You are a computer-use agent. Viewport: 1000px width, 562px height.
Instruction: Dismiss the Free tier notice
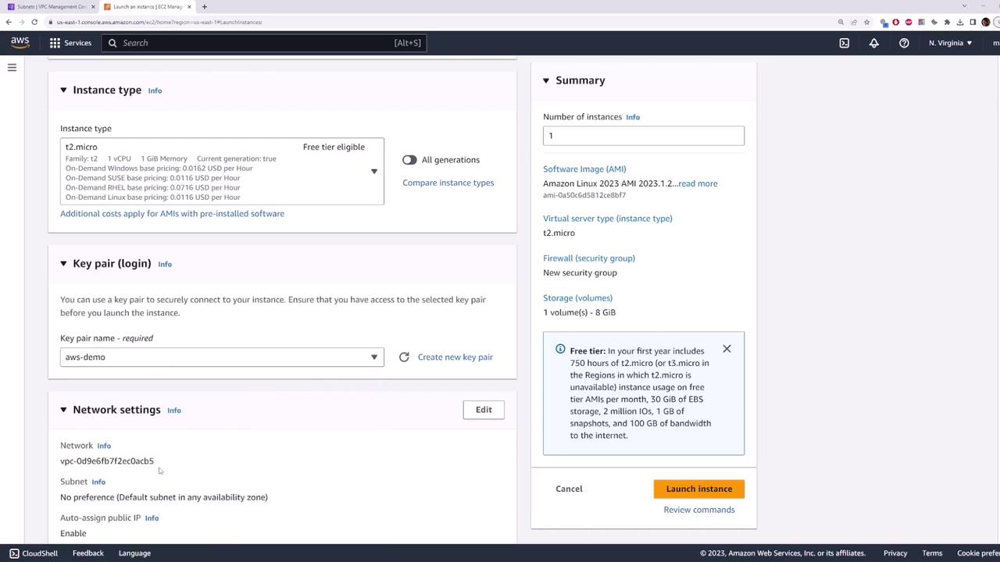727,349
